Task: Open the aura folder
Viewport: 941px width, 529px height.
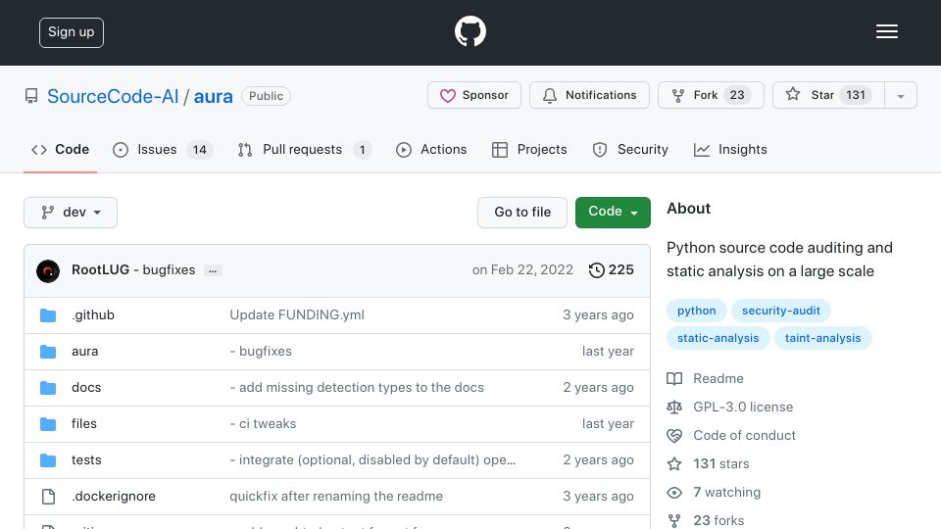Action: pyautogui.click(x=84, y=351)
